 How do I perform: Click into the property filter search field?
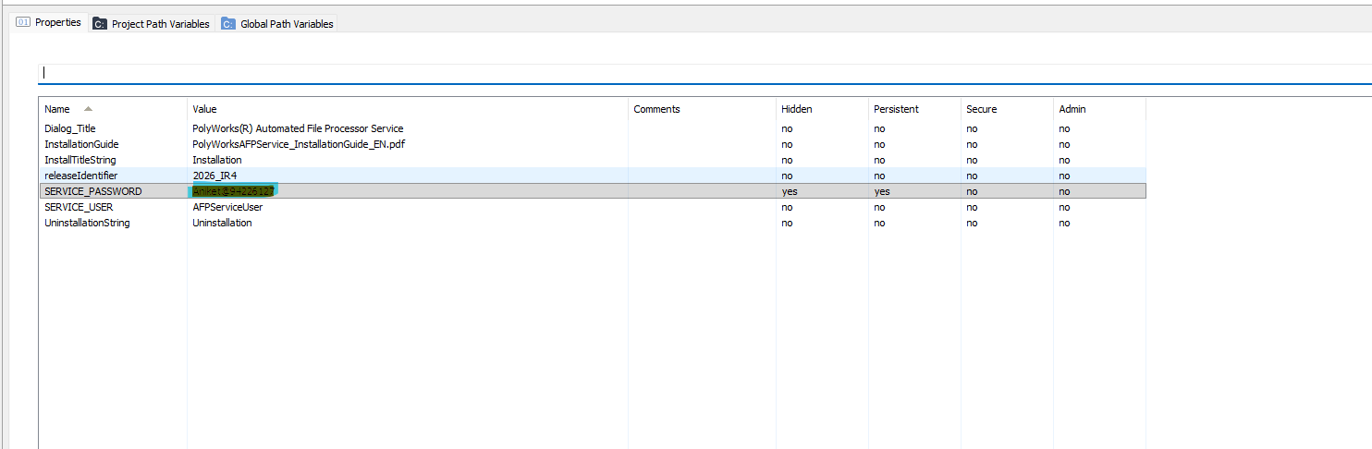[x=703, y=72]
